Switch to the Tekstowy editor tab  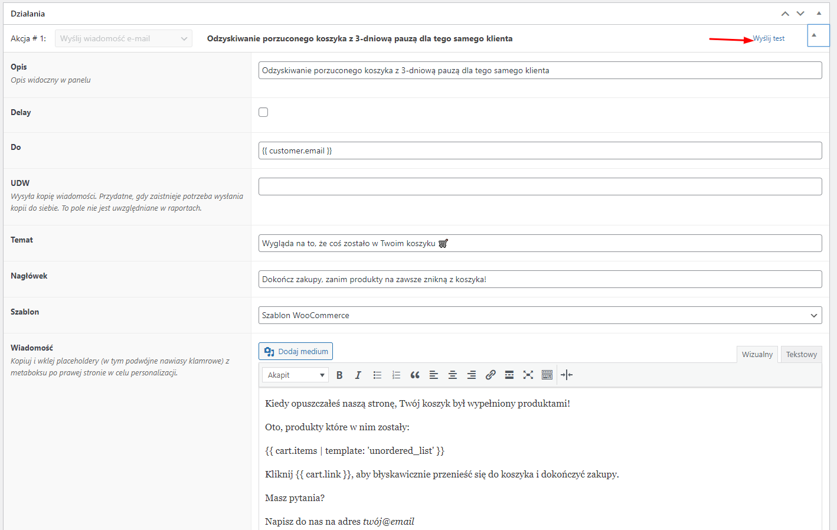801,355
